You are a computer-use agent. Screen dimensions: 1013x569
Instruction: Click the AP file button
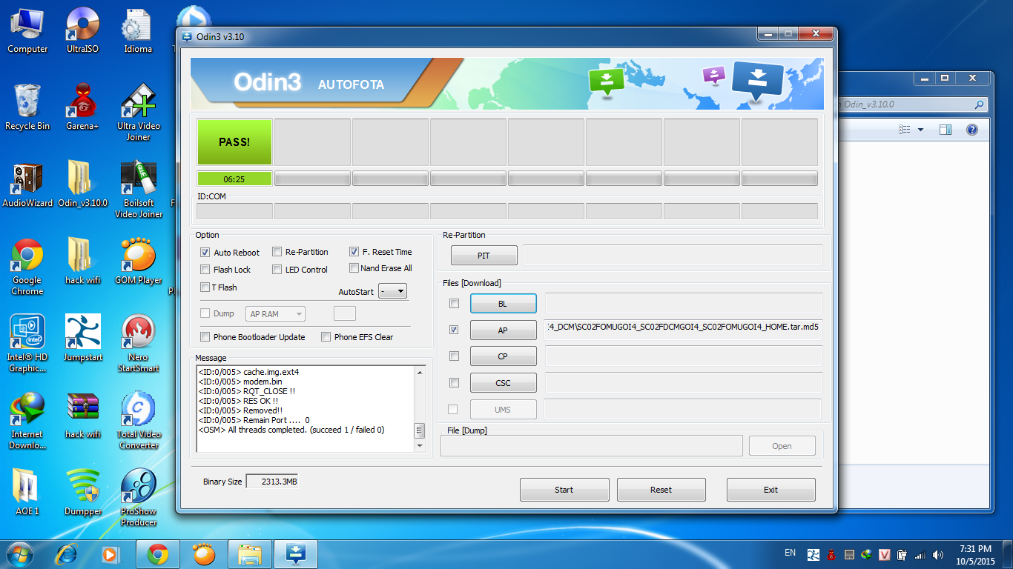503,330
